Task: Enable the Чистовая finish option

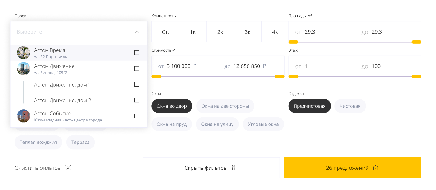Action: coord(350,106)
